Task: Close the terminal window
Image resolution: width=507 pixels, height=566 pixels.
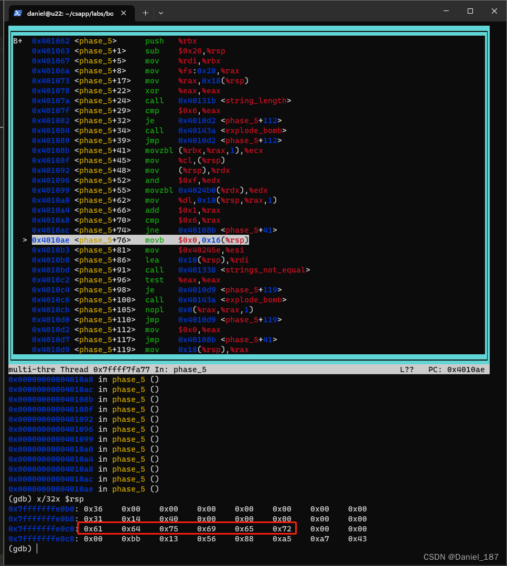Action: [494, 11]
